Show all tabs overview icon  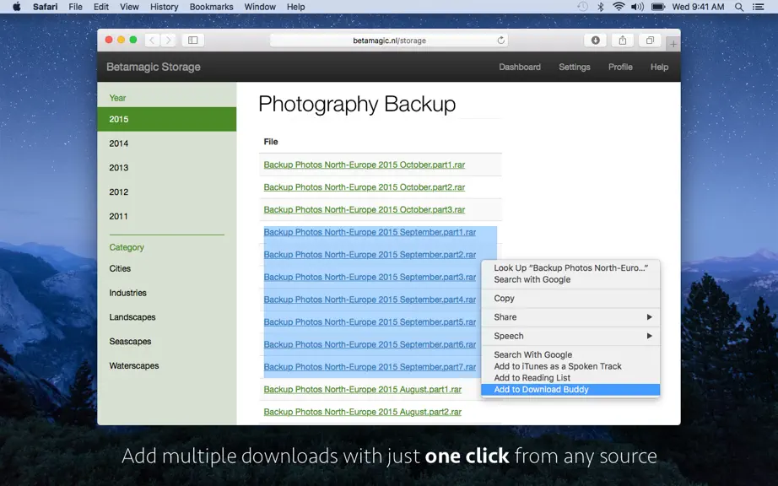click(x=650, y=40)
